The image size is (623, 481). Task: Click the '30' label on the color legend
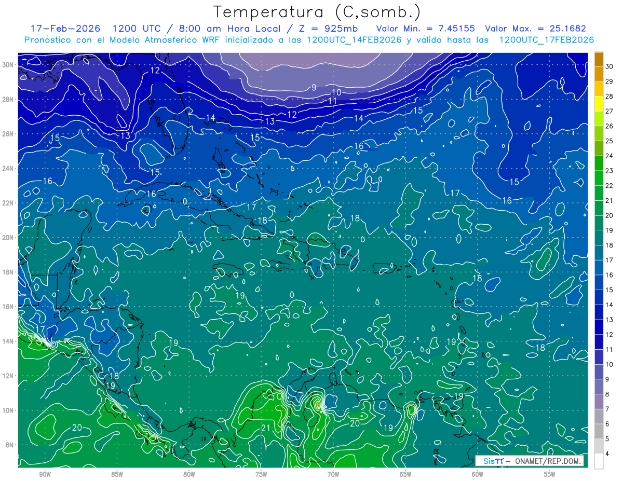click(609, 66)
